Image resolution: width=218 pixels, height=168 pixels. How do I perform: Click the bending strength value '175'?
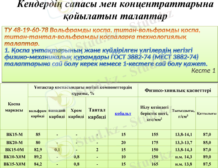tap(155, 143)
